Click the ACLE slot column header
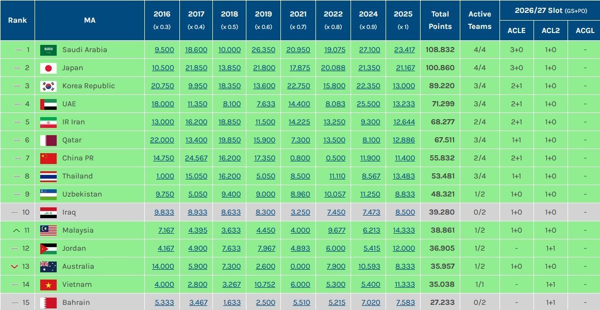600x310 pixels. pos(516,30)
